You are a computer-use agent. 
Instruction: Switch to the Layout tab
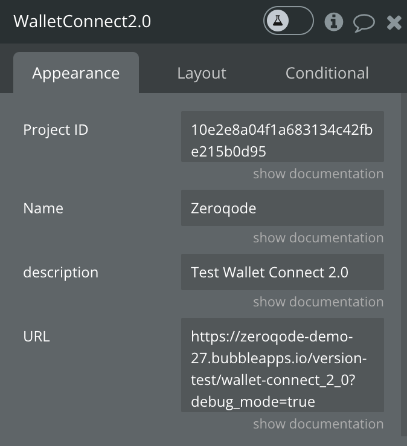click(x=202, y=73)
